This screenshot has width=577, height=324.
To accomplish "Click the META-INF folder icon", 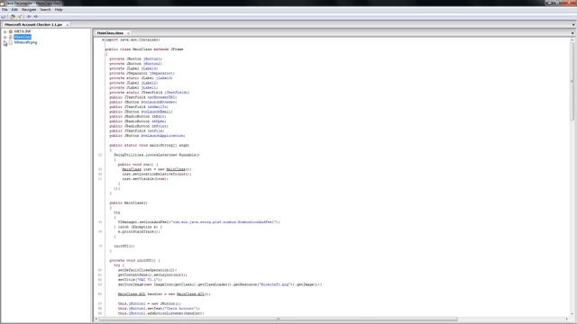I will (x=11, y=31).
